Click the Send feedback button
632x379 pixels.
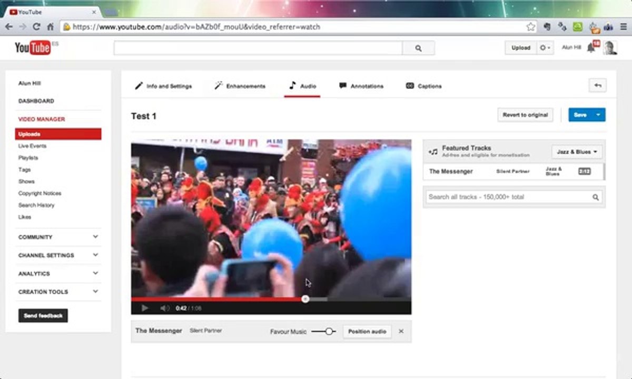[43, 316]
